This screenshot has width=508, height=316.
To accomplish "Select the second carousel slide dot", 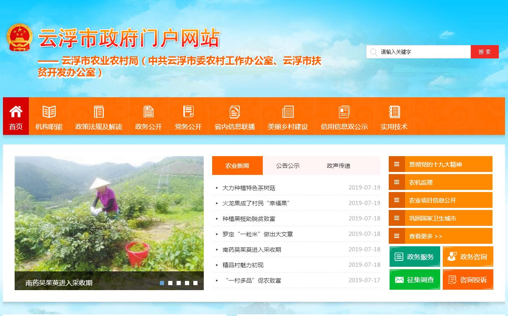I will click(x=170, y=283).
